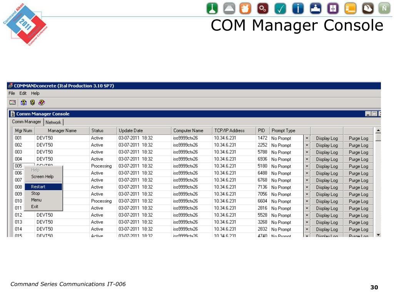The image size is (394, 295).
Task: Choose Restart from the context menu
Action: pos(43,187)
